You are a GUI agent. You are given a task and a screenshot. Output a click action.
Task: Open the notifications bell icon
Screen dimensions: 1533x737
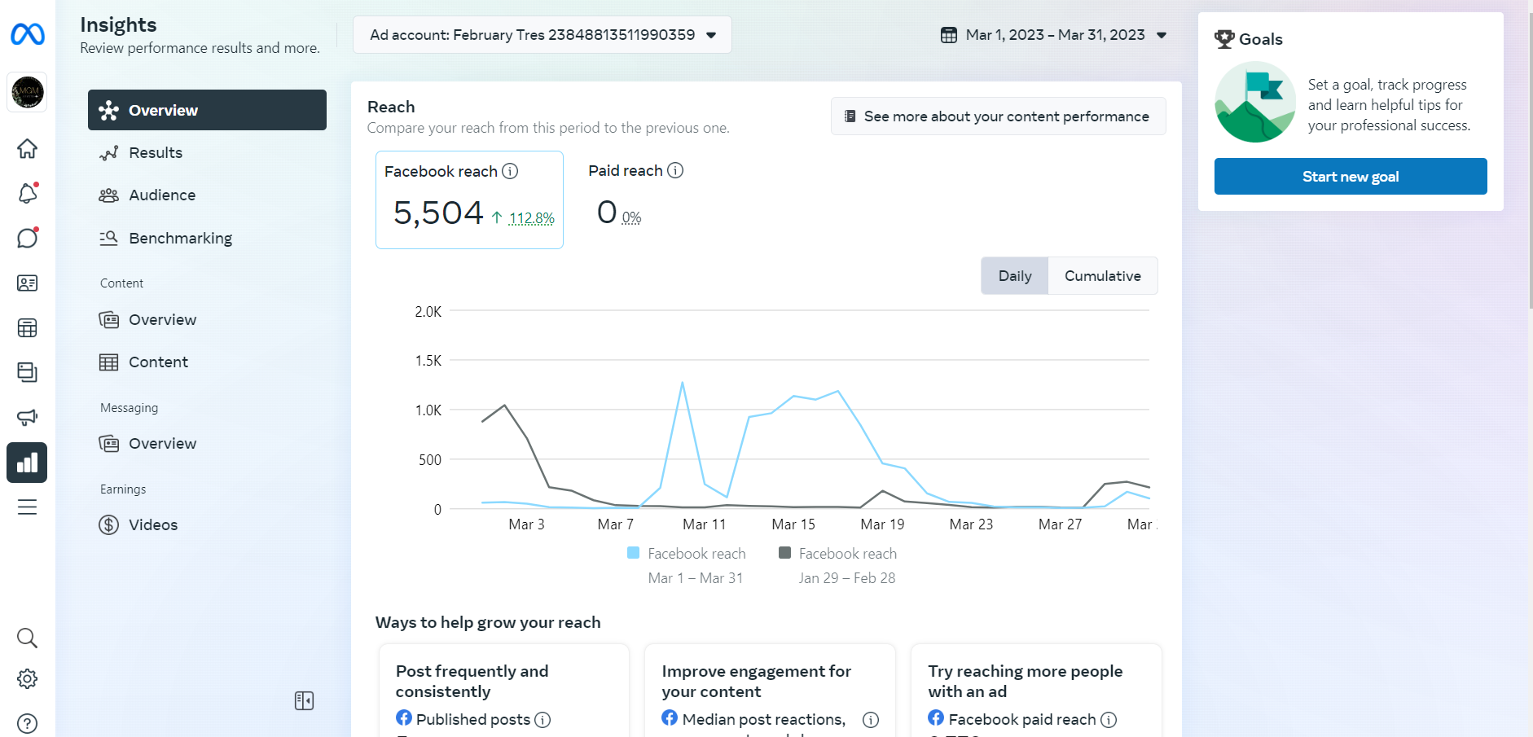pyautogui.click(x=28, y=194)
